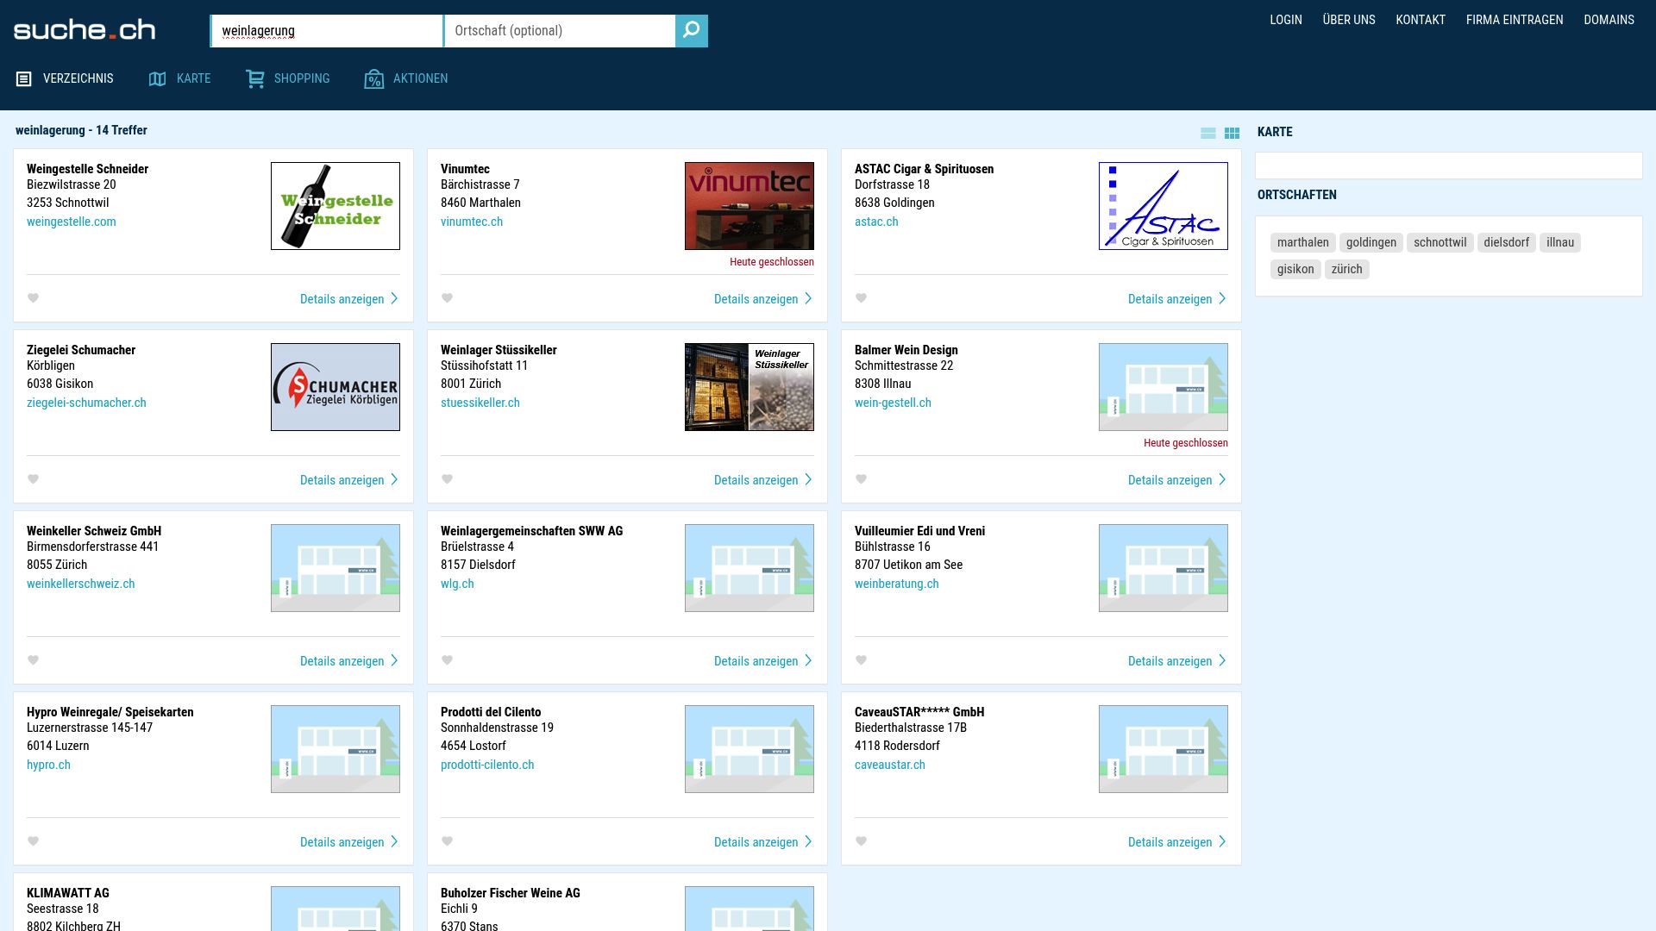This screenshot has width=1656, height=931.
Task: Show details for Ziegelei Schumacher
Action: coord(348,480)
